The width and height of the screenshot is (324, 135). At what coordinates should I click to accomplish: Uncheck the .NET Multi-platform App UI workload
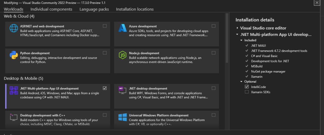coord(105,88)
